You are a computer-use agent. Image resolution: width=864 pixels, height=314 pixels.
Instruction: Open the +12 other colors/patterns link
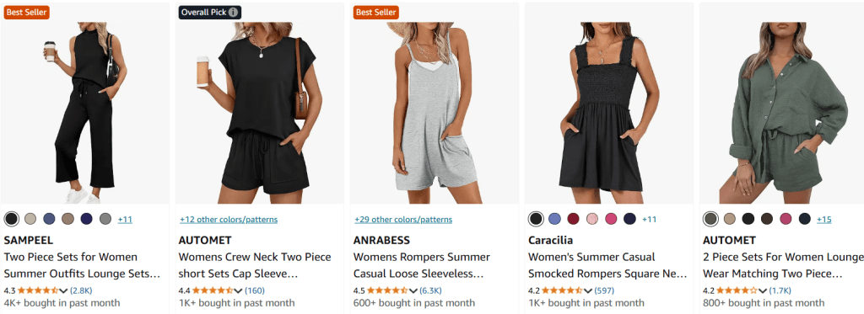229,220
